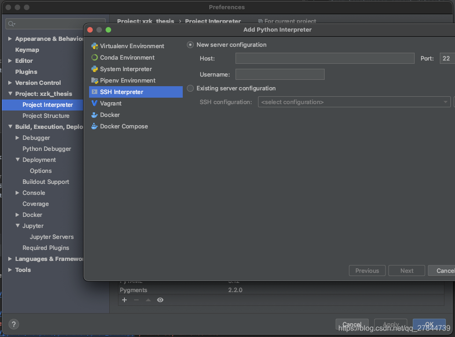Select Vagrant interpreter type
Screen dimensions: 455x337
click(136, 104)
